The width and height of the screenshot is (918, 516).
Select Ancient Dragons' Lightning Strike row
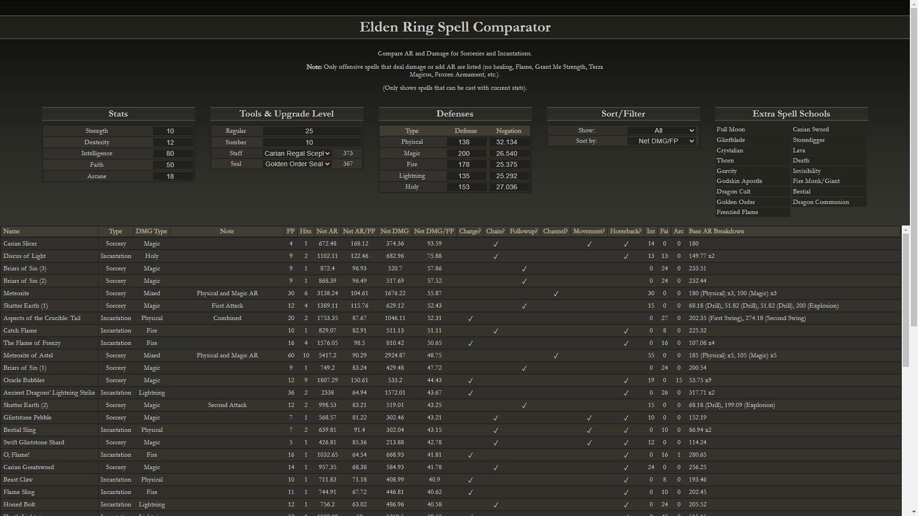click(x=451, y=393)
